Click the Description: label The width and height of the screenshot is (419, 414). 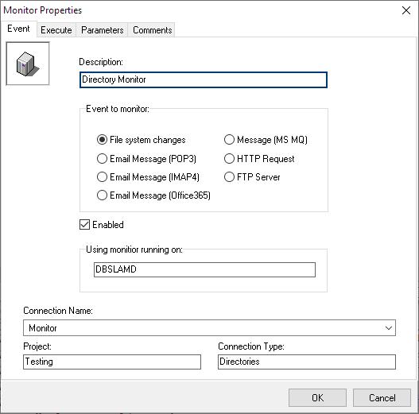click(101, 62)
